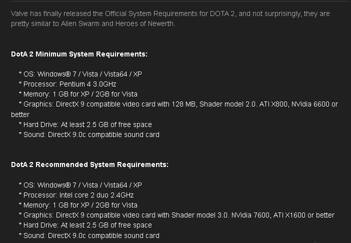The height and width of the screenshot is (243, 351).
Task: Click the Hard Drive line under Minimum requirements
Action: [x=85, y=124]
